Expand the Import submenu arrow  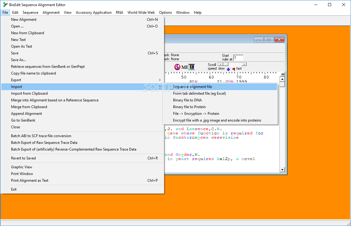click(160, 87)
